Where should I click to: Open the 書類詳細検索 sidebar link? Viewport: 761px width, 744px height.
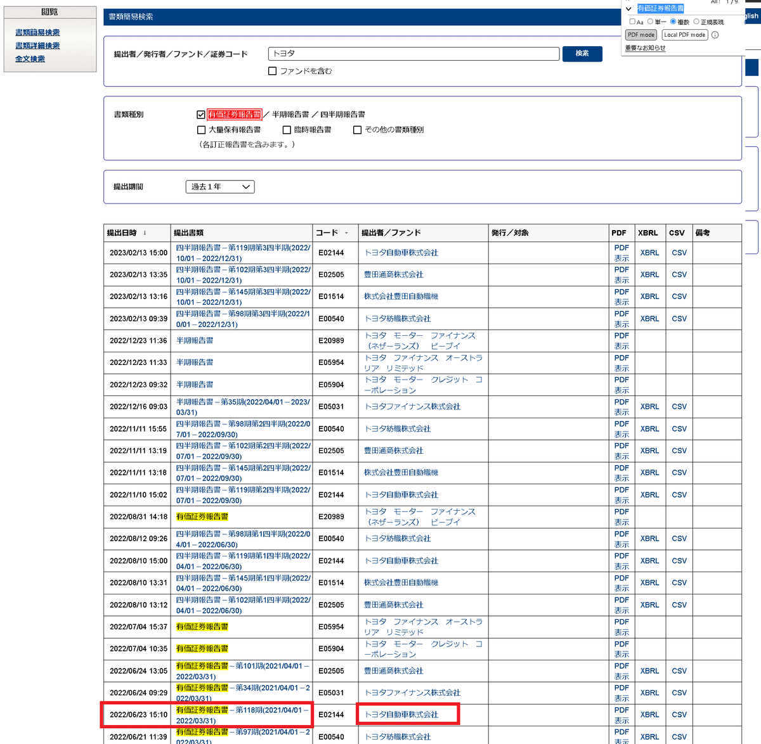37,46
